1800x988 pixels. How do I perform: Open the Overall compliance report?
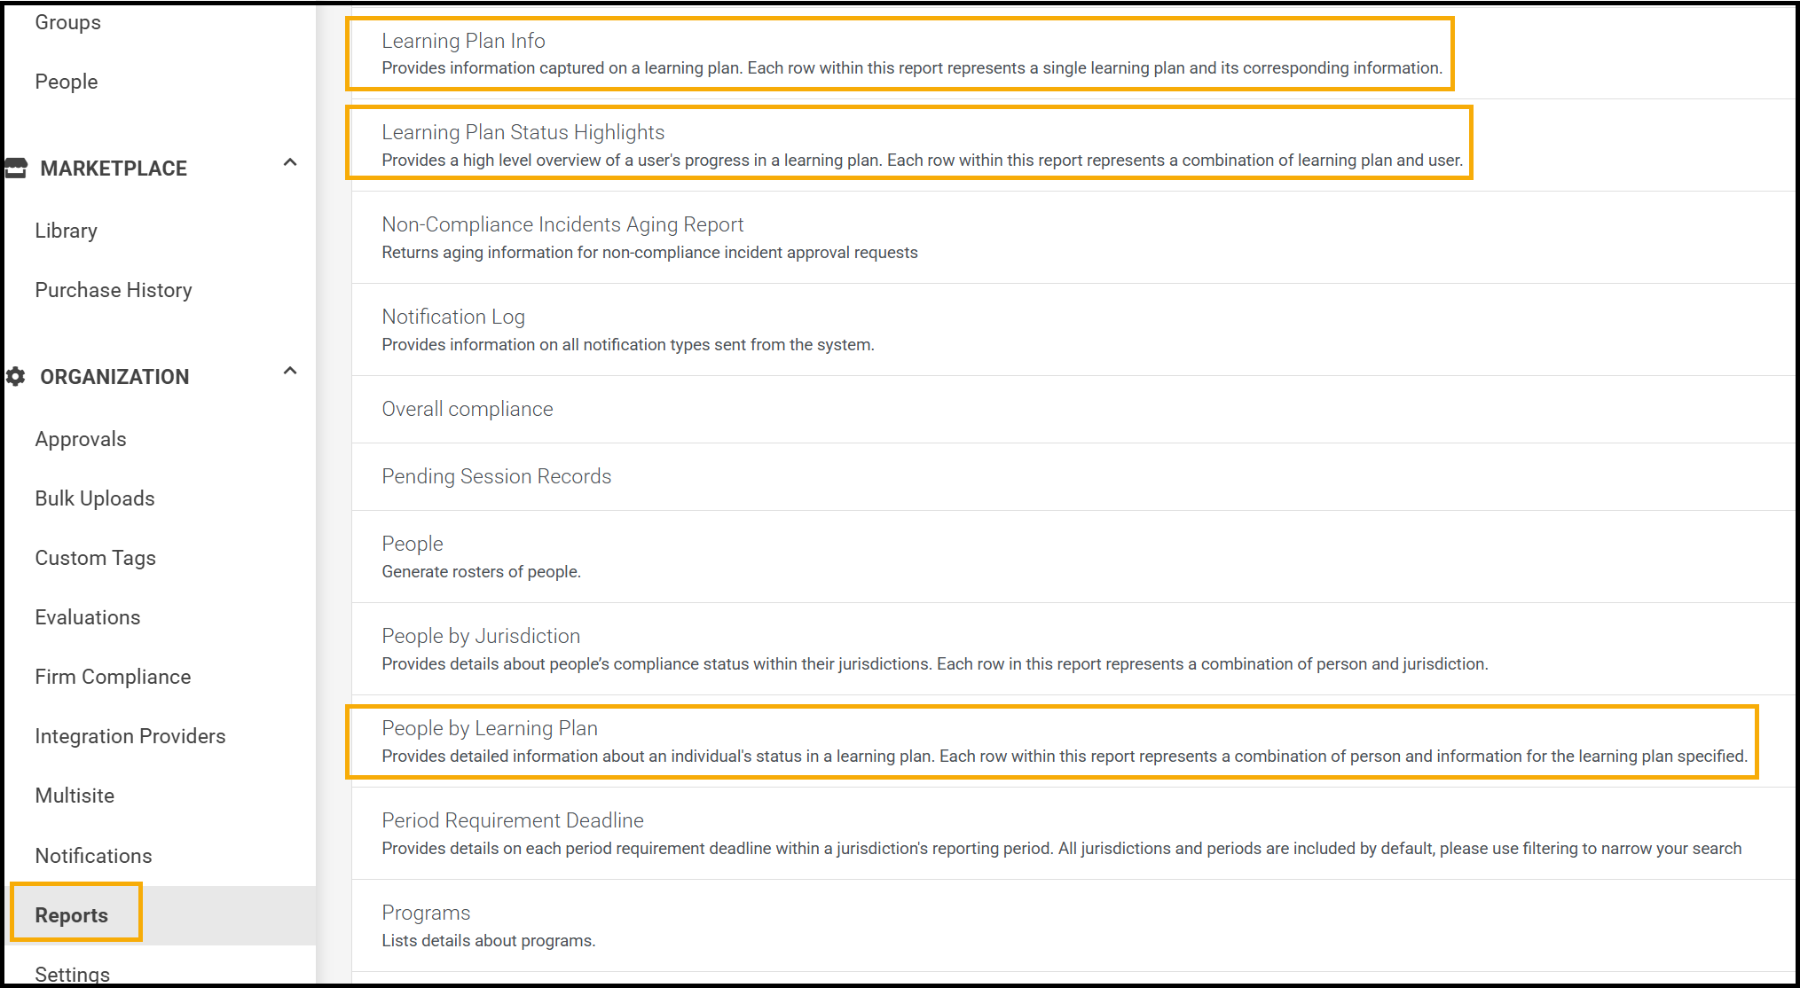468,409
